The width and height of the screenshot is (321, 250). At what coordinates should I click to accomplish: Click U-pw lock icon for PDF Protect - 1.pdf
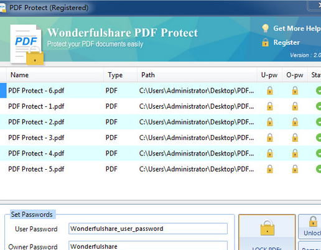point(270,106)
